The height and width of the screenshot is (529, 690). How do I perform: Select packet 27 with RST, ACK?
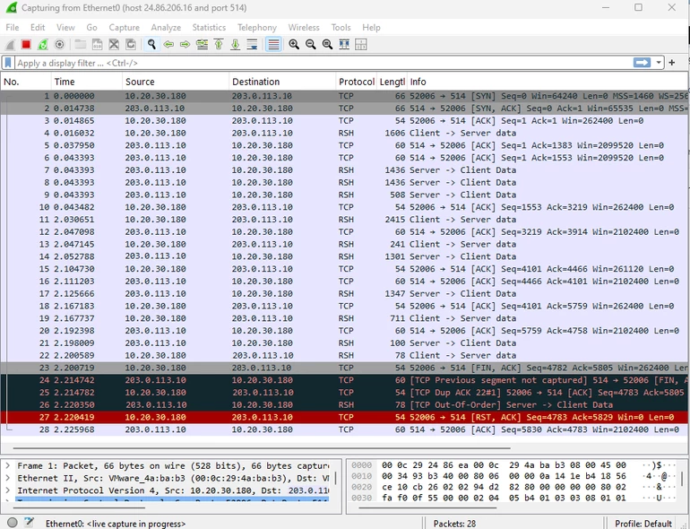pos(344,417)
